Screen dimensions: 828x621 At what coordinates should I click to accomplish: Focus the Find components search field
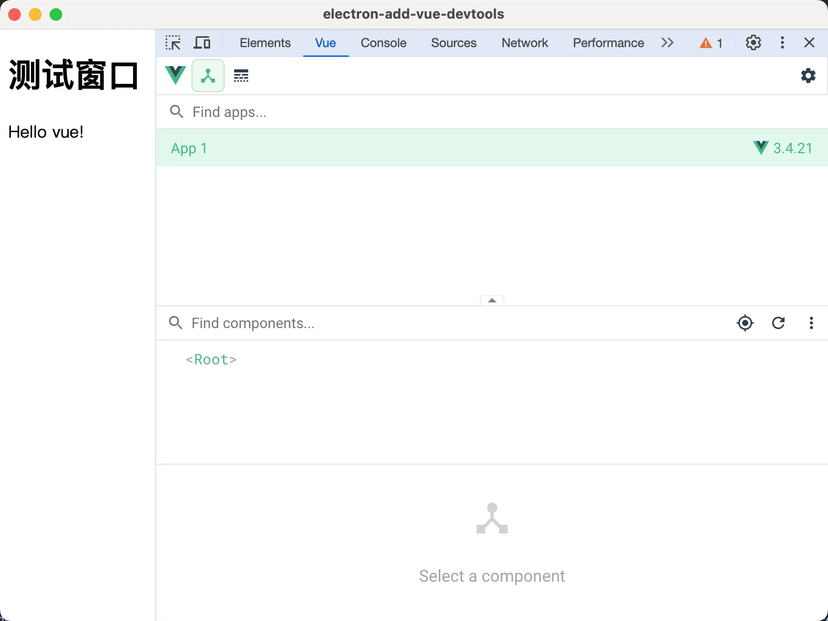click(455, 323)
